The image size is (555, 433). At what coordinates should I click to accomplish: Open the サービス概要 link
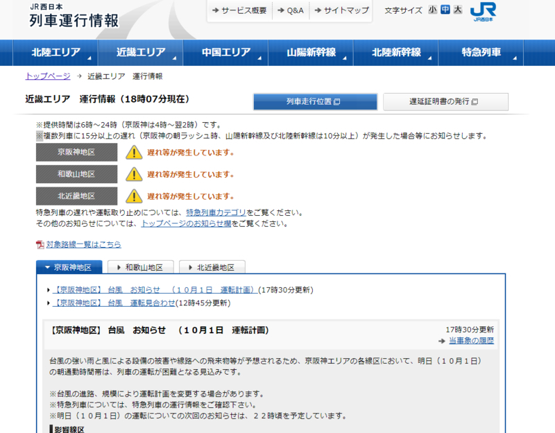pyautogui.click(x=239, y=10)
